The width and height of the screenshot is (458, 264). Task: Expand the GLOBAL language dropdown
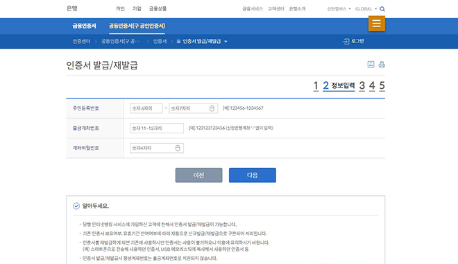click(366, 9)
